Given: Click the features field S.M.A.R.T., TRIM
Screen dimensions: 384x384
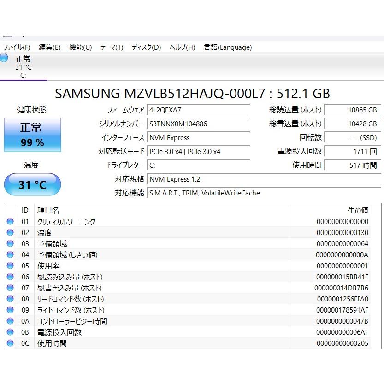Looking at the screenshot, I should point(264,193).
